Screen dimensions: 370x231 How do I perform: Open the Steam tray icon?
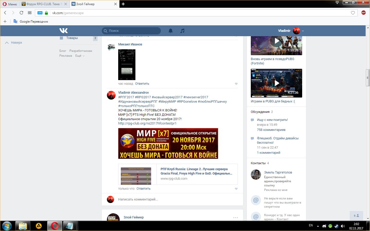[x=336, y=226]
